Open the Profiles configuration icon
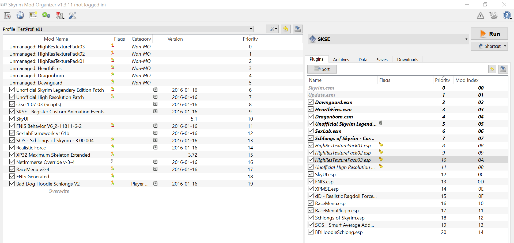The image size is (514, 243). pos(33,16)
